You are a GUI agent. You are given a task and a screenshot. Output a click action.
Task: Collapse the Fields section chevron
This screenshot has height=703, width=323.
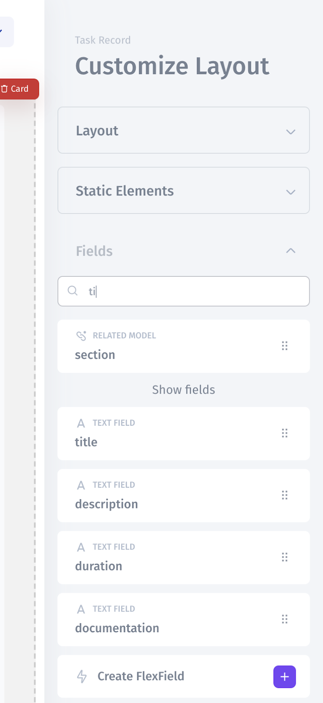click(x=291, y=251)
